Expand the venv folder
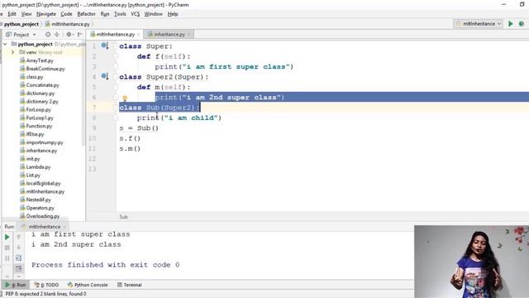This screenshot has width=529, height=298. click(x=13, y=52)
